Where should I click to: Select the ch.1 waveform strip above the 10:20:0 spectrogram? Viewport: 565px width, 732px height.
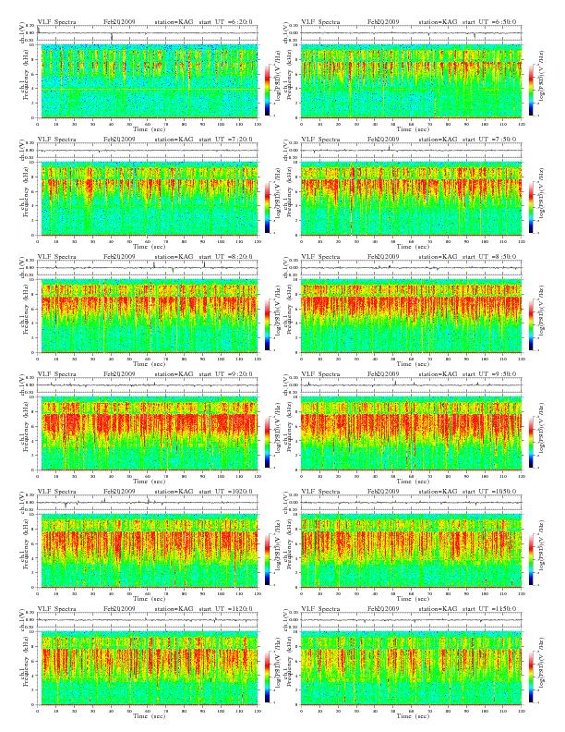coord(148,502)
